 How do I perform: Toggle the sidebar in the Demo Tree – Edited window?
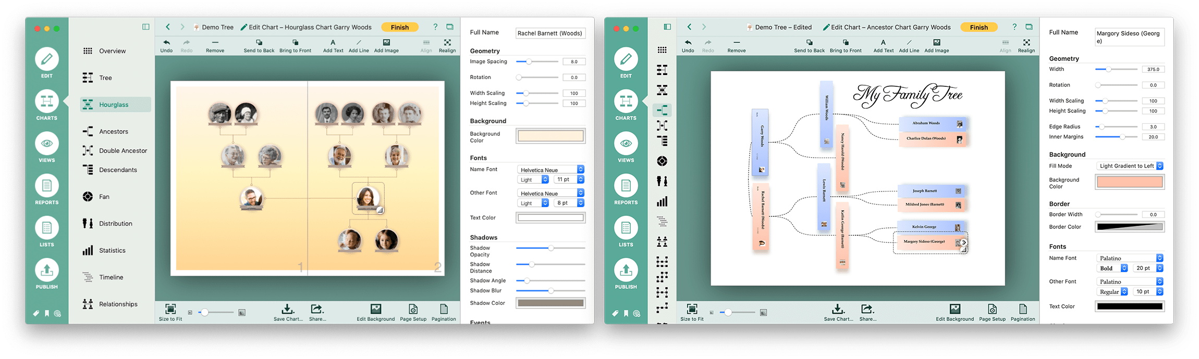click(x=667, y=27)
